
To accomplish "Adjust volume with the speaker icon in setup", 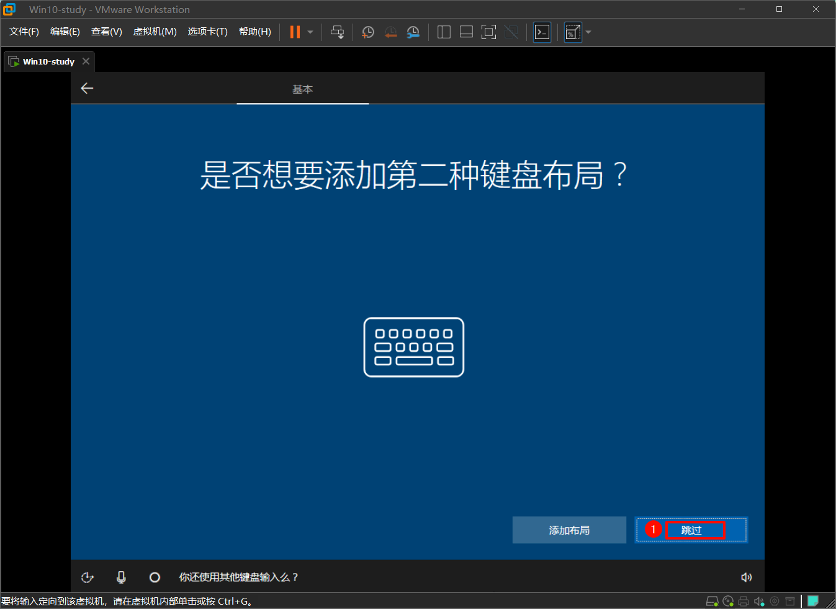I will point(747,577).
